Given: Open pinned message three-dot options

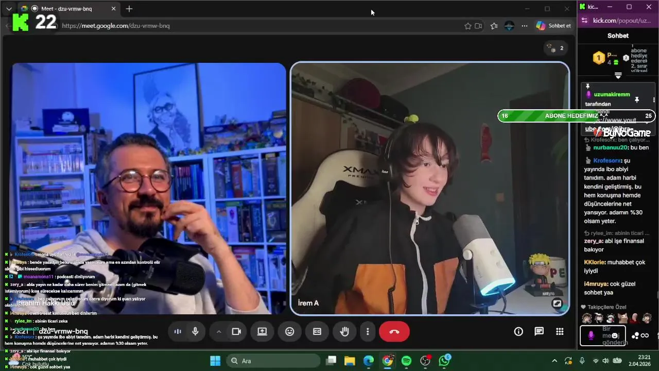Looking at the screenshot, I should [x=654, y=100].
